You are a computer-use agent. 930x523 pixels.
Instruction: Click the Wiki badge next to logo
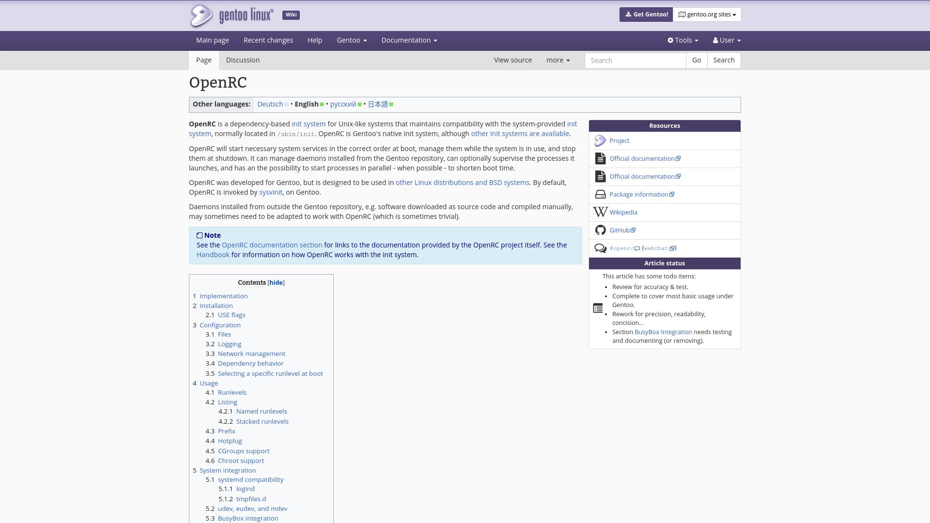(291, 15)
